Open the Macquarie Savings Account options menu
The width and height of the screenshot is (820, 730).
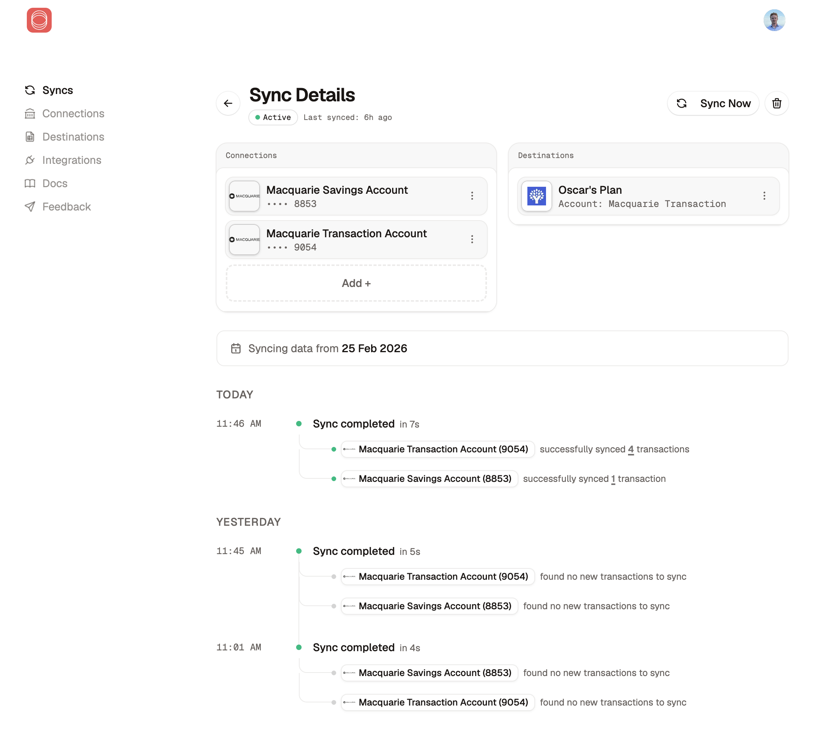click(473, 196)
